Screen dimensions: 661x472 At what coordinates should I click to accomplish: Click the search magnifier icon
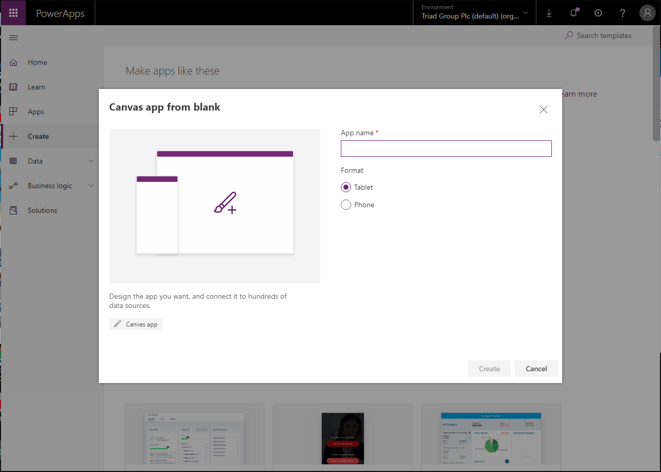pos(569,35)
